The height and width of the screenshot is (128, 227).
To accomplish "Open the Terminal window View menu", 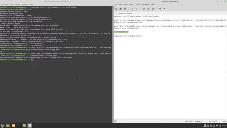I will coord(12,5).
